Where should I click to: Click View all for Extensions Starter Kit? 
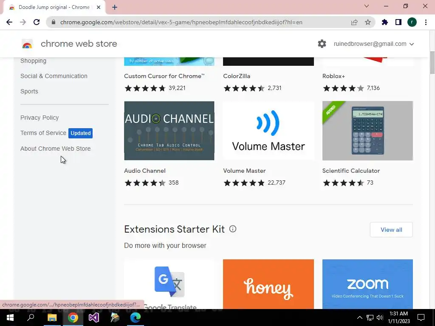(x=391, y=230)
